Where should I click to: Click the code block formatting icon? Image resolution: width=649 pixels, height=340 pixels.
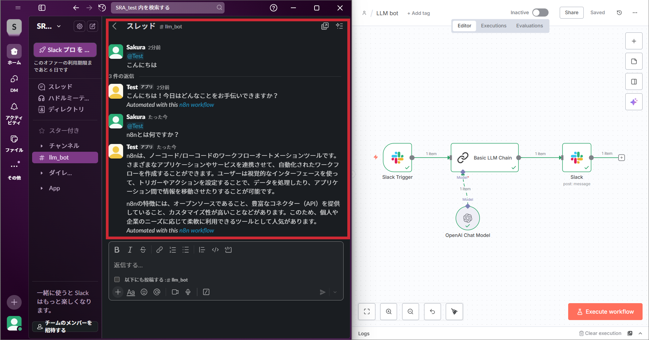pos(228,250)
